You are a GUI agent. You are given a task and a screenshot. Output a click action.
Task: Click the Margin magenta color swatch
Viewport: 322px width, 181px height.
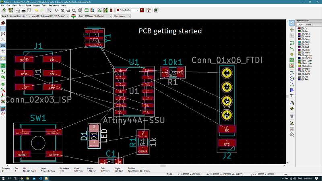tap(299, 69)
